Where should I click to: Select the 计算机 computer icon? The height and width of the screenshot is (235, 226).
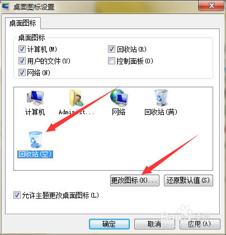pos(35,98)
